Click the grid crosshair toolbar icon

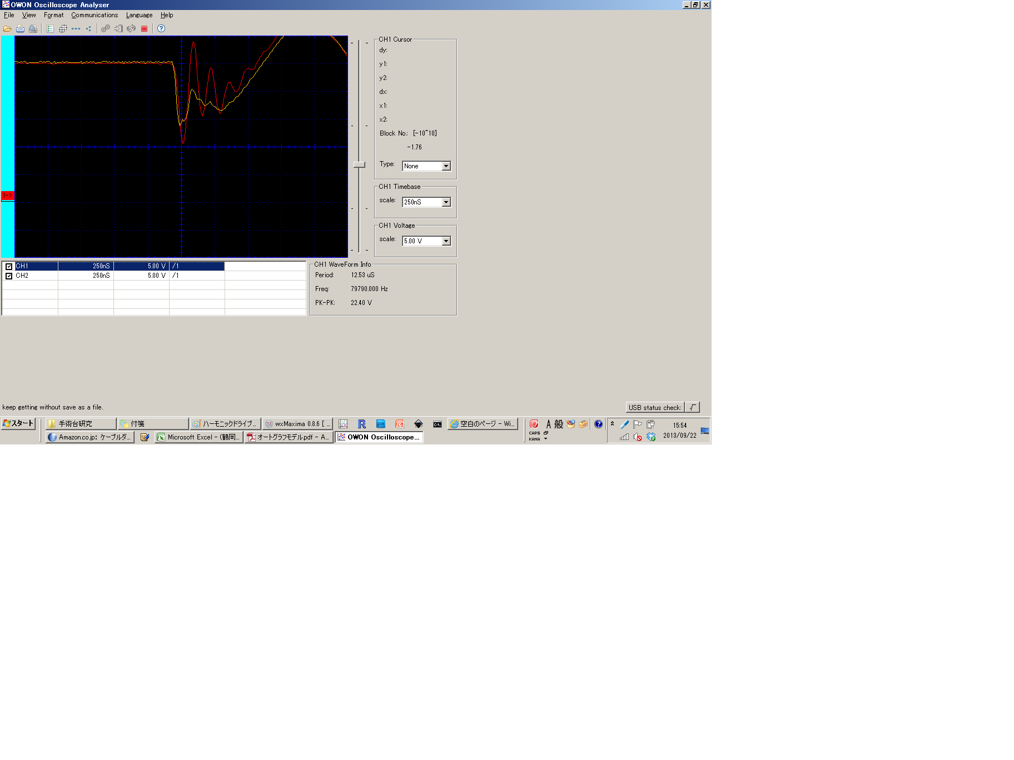[x=63, y=28]
